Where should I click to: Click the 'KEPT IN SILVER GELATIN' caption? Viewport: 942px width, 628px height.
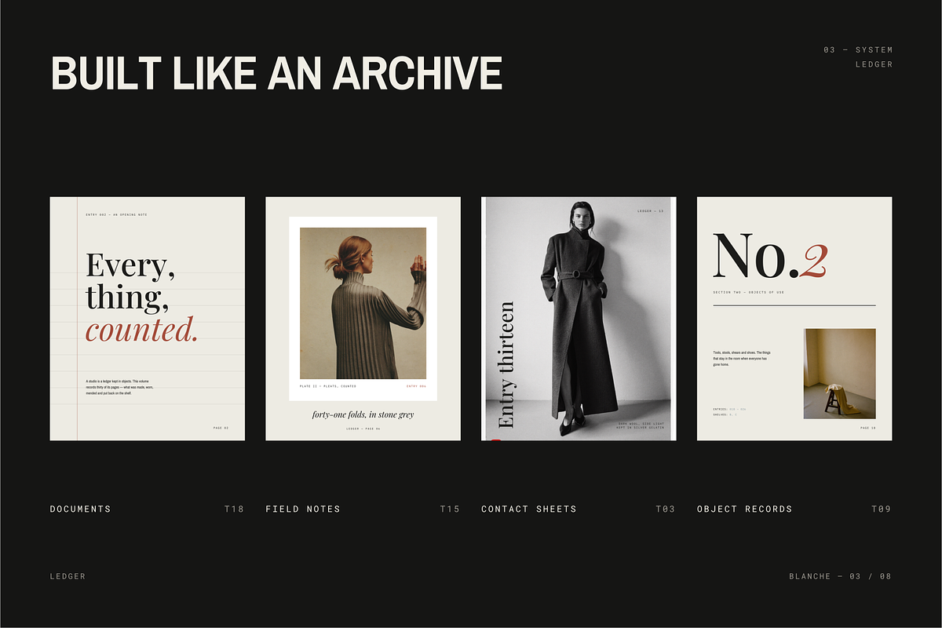coord(641,428)
